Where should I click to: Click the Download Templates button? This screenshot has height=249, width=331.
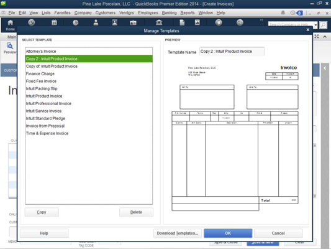(x=178, y=233)
